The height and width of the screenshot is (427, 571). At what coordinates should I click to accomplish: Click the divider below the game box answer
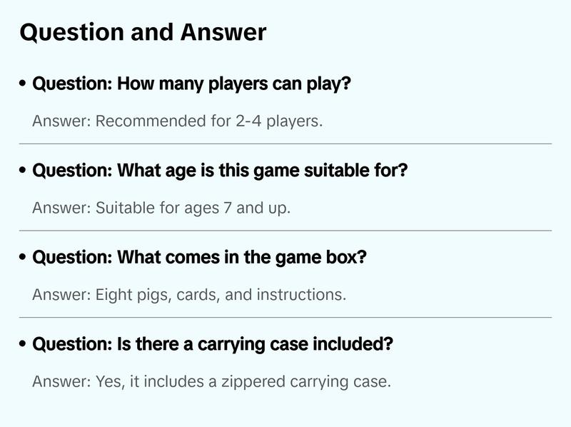(285, 317)
